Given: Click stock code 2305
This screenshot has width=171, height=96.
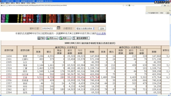Looking at the screenshot, I should tap(9, 62).
